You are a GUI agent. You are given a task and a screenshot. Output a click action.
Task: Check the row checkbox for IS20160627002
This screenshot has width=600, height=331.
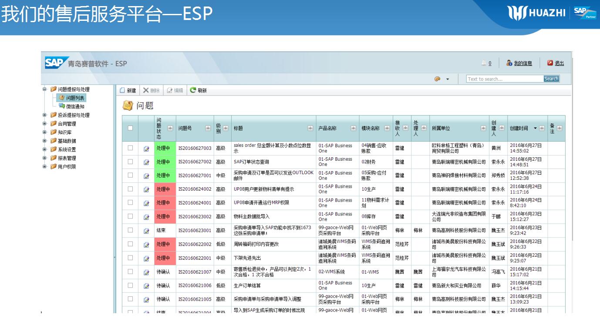[130, 162]
